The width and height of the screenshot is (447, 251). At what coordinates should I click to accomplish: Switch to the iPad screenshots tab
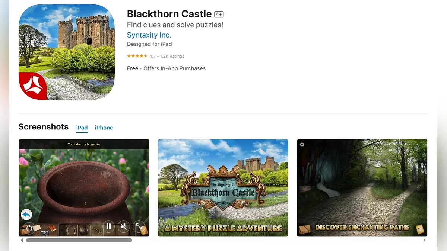pyautogui.click(x=82, y=128)
